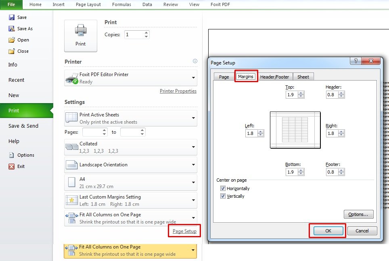Click the Landscape Orientation icon
This screenshot has width=389, height=261.
(71, 165)
